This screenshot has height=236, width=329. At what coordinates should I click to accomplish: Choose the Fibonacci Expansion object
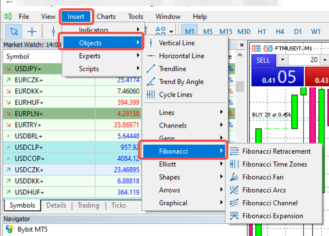[x=273, y=216]
